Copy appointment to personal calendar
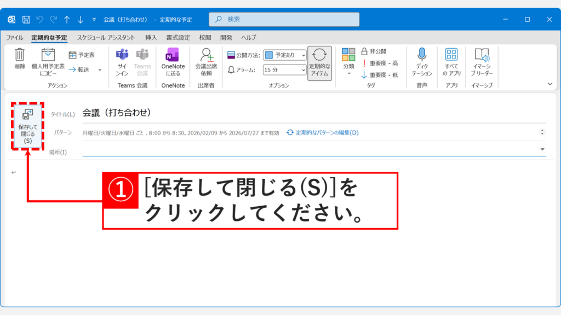The height and width of the screenshot is (315, 561). click(x=49, y=59)
